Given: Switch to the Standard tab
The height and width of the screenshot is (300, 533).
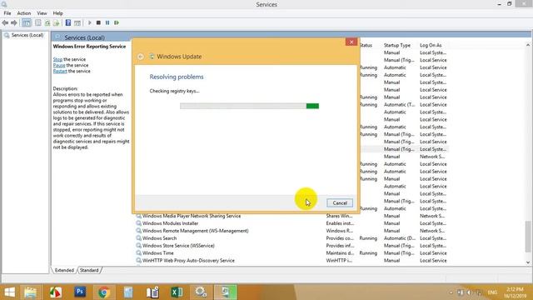Looking at the screenshot, I should click(x=89, y=270).
